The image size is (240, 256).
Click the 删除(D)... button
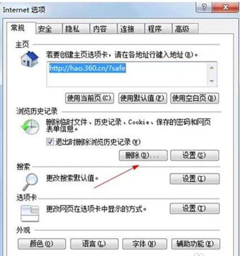click(143, 155)
